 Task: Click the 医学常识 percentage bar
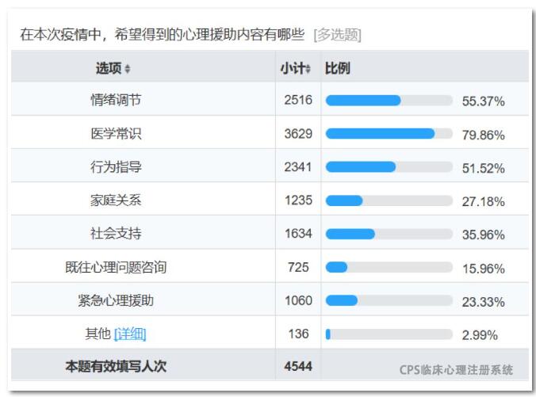click(x=389, y=134)
